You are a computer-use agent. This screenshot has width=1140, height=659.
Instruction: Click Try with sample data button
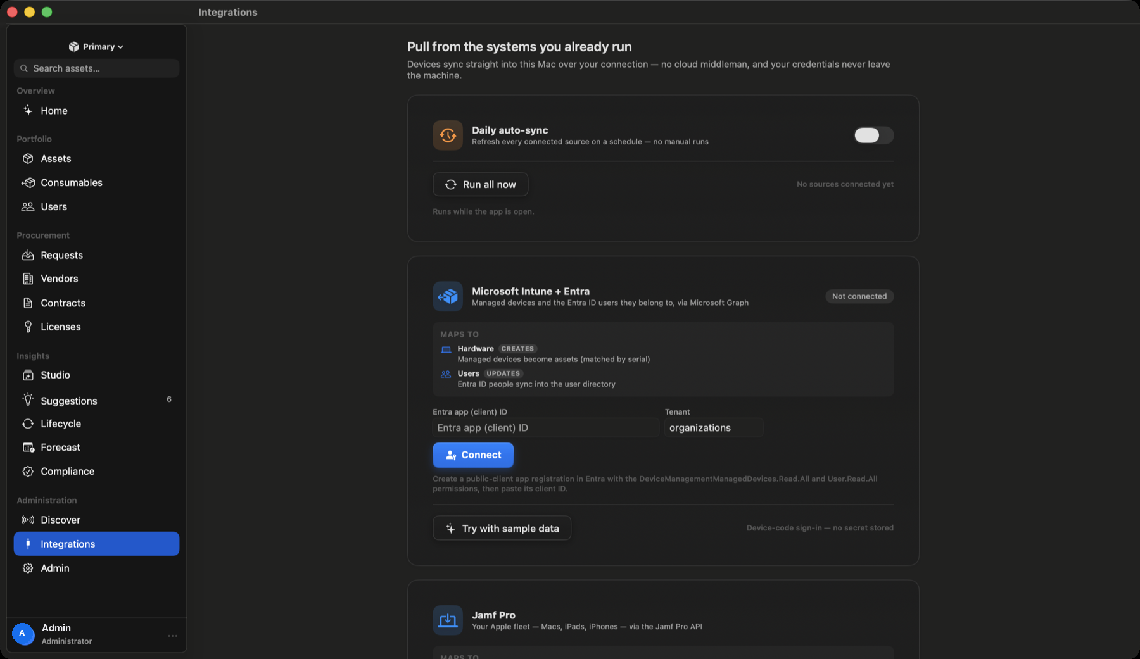pyautogui.click(x=502, y=528)
